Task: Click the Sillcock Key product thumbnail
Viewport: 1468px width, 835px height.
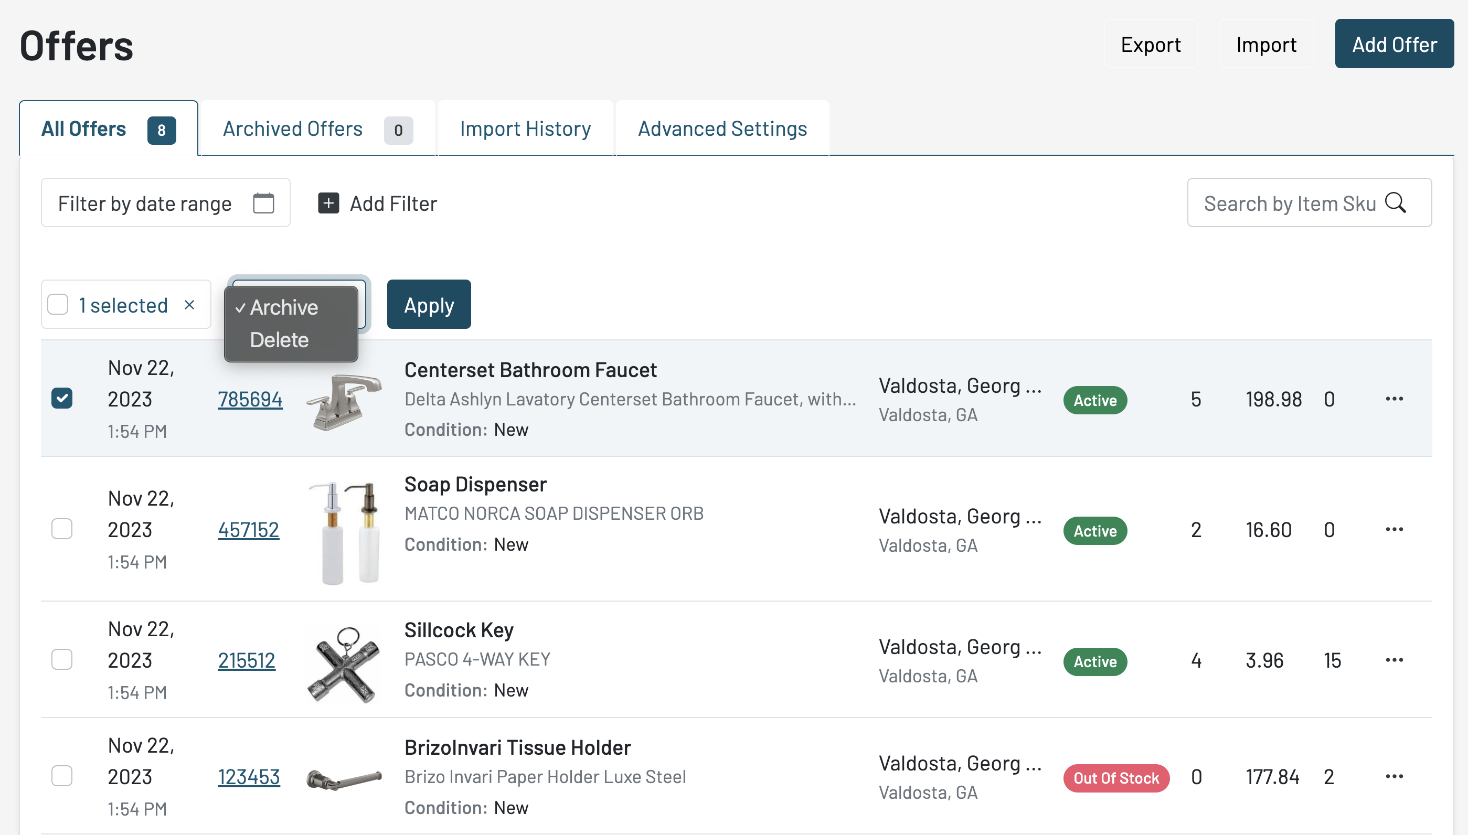Action: click(x=344, y=664)
